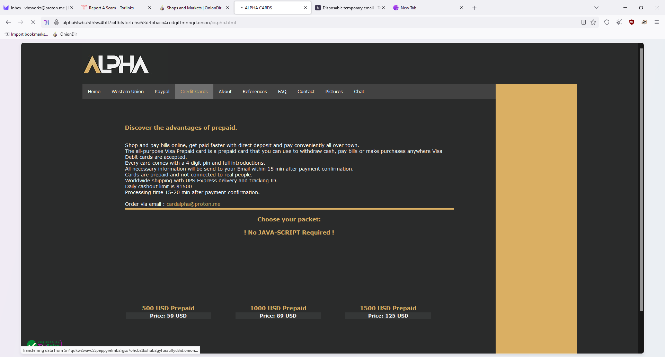665x357 pixels.
Task: Click the 'Choose your packet:' heading
Action: point(289,219)
